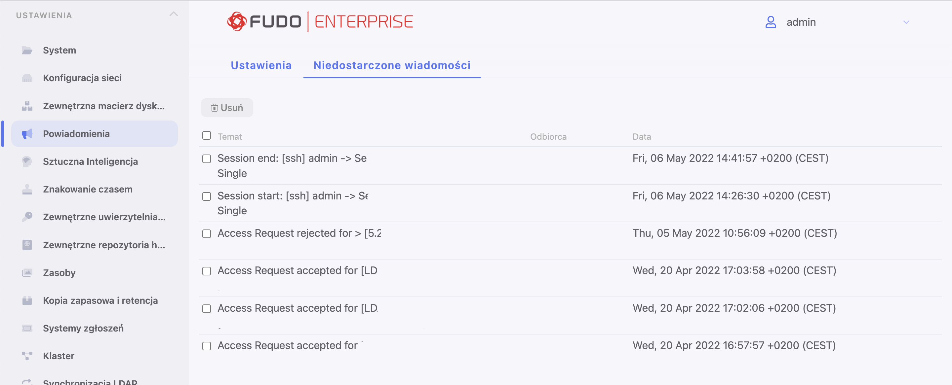Tick the Access Request rejected checkbox
This screenshot has width=952, height=385.
click(207, 234)
